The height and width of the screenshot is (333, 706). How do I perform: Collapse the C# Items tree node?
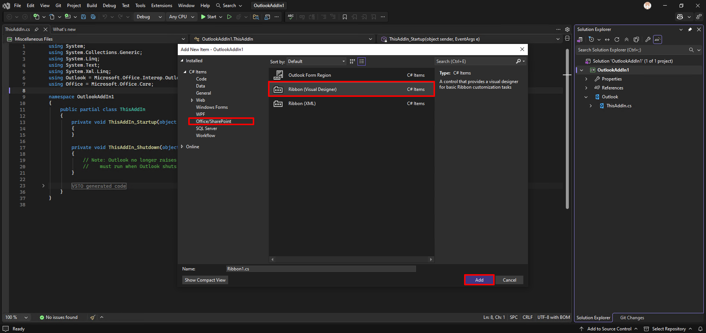(185, 72)
